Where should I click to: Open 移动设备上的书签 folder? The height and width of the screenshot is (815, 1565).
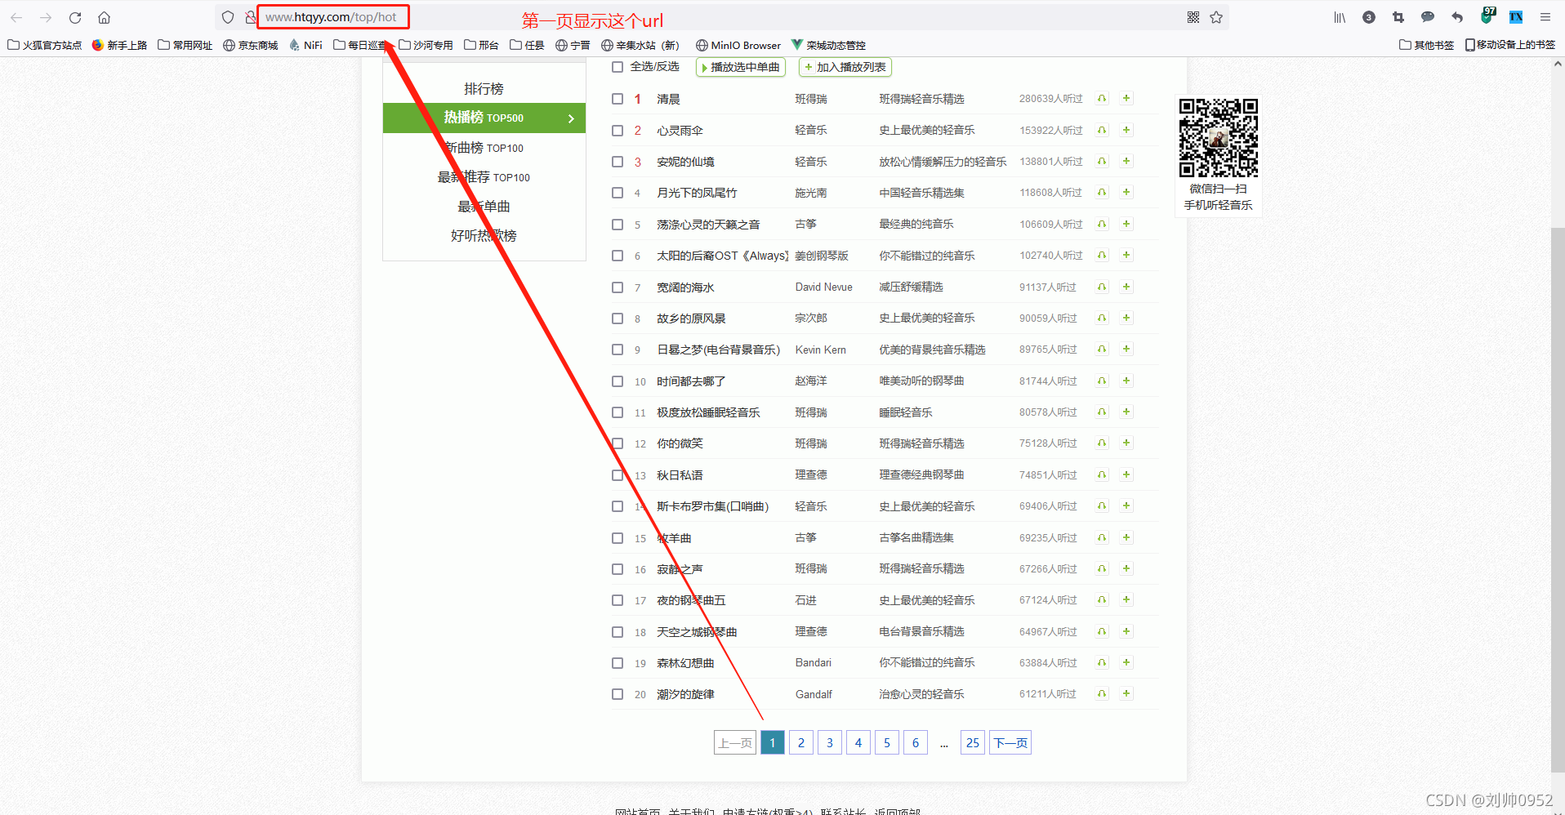pos(1510,45)
